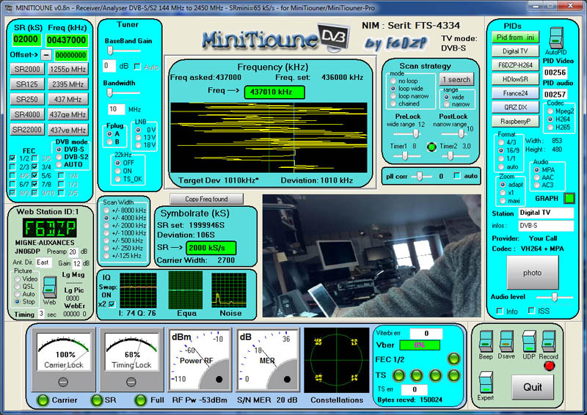Image resolution: width=587 pixels, height=415 pixels.
Task: Select scan width +/- 8000 kHz
Action: (x=106, y=210)
